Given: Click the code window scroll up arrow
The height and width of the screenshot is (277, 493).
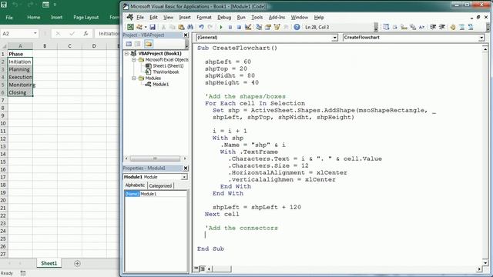Looking at the screenshot, I should (x=485, y=49).
